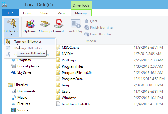This screenshot has height=114, width=168.
Task: Open the File tab
Action: pyautogui.click(x=10, y=13)
